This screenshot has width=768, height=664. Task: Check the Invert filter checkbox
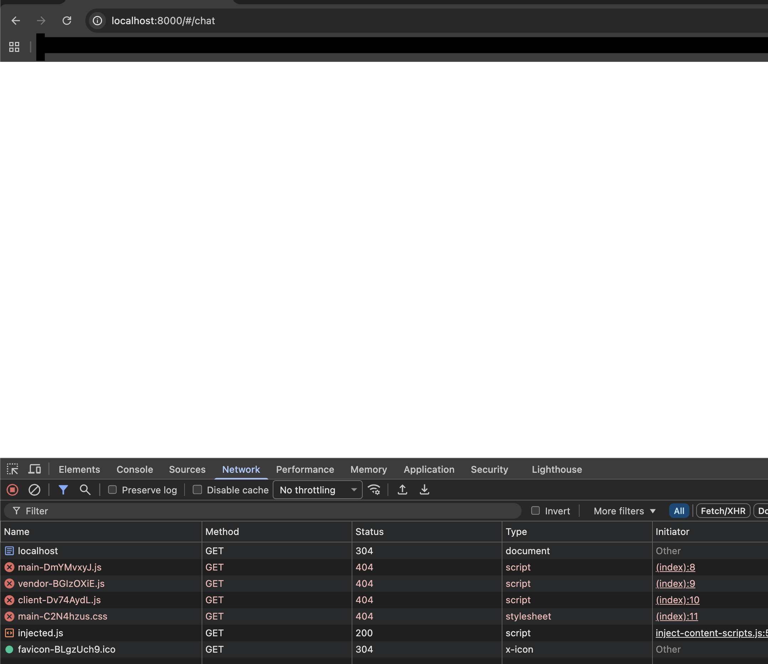[x=535, y=510]
